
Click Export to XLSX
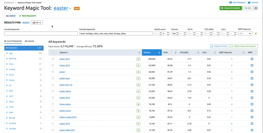[x=219, y=46]
